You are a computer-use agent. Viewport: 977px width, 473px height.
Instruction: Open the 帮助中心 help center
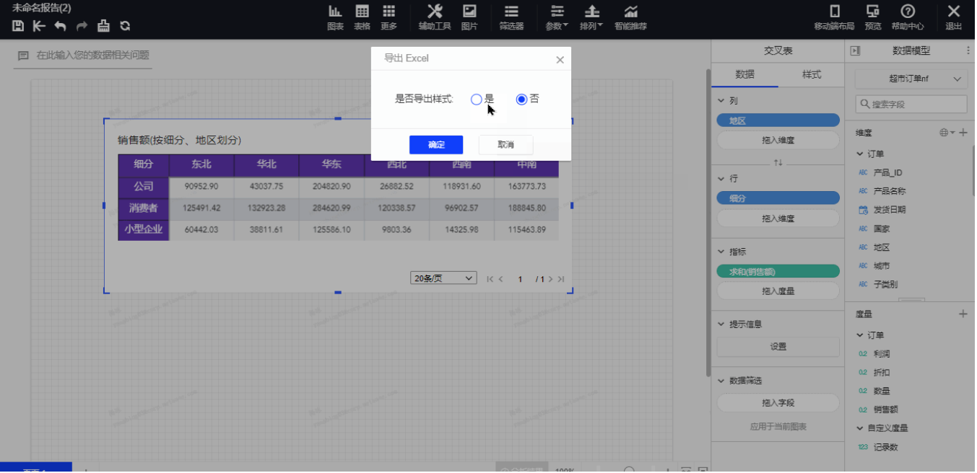(x=908, y=17)
